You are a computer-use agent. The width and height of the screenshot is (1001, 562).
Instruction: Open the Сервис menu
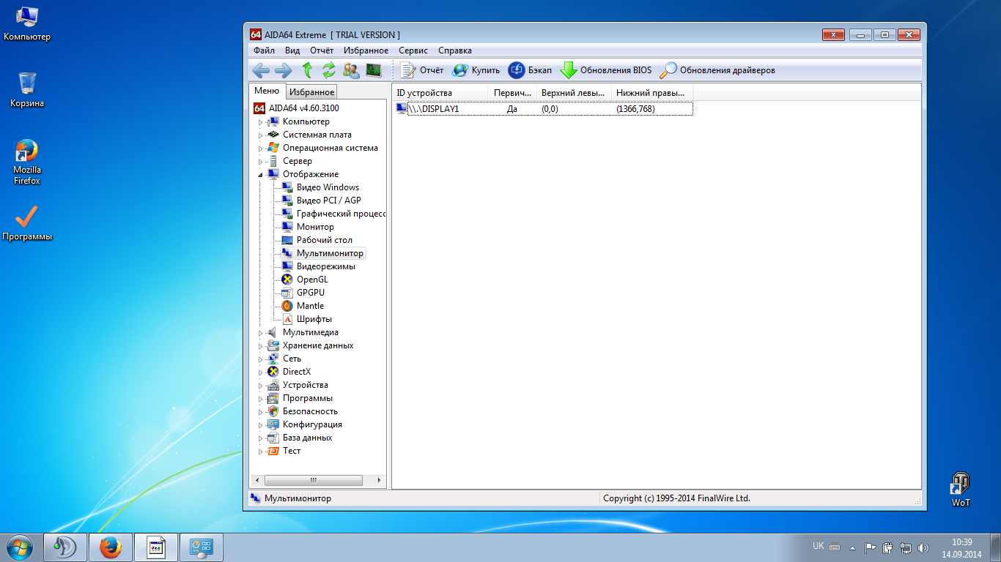413,50
